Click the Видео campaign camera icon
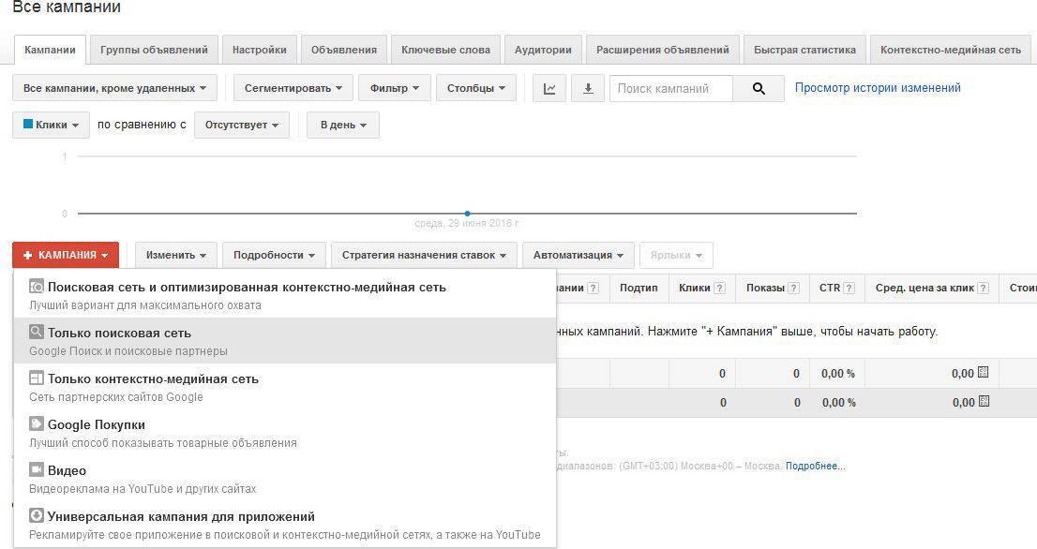 [37, 470]
